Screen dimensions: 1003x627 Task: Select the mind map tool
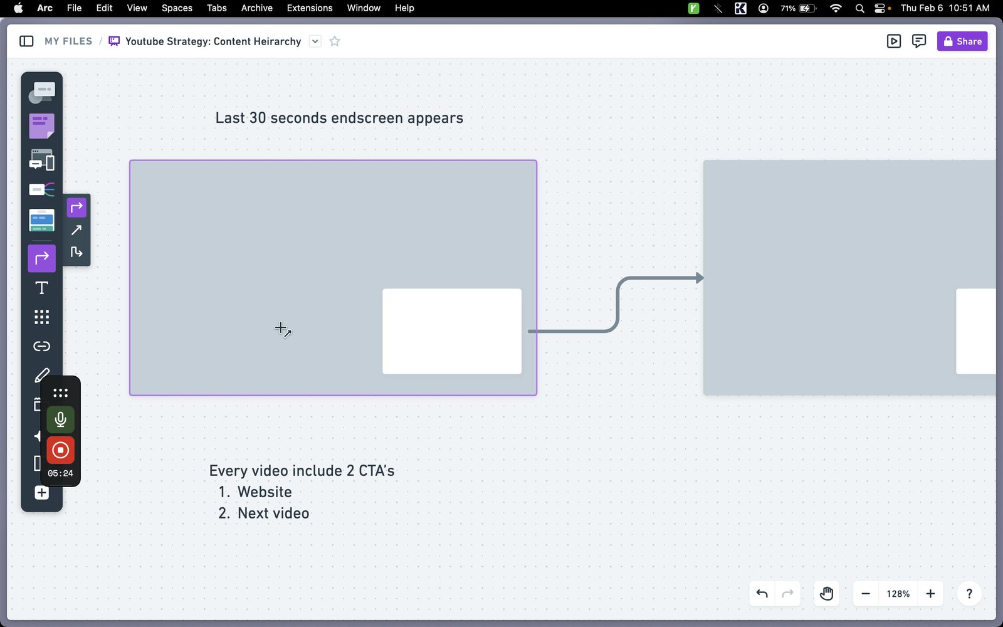click(41, 189)
